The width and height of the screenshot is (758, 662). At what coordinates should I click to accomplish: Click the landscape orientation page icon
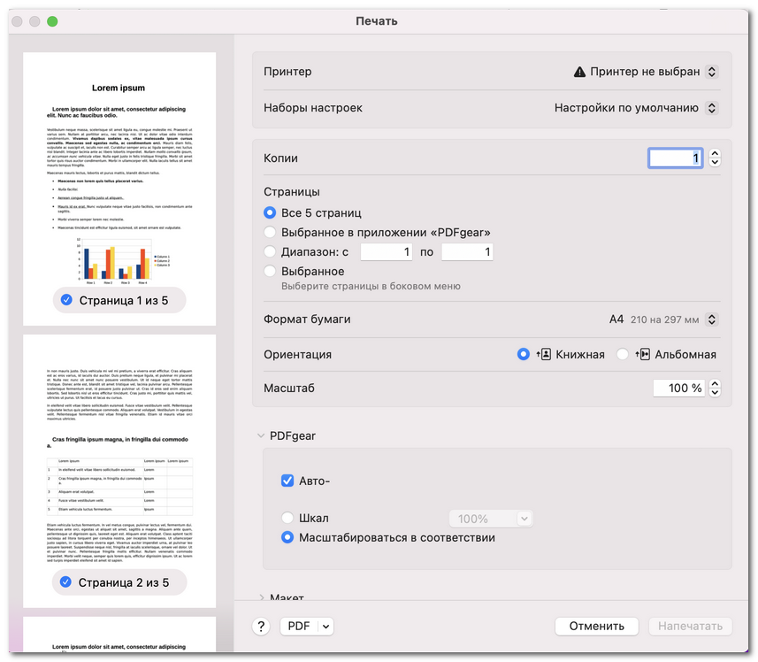click(642, 354)
